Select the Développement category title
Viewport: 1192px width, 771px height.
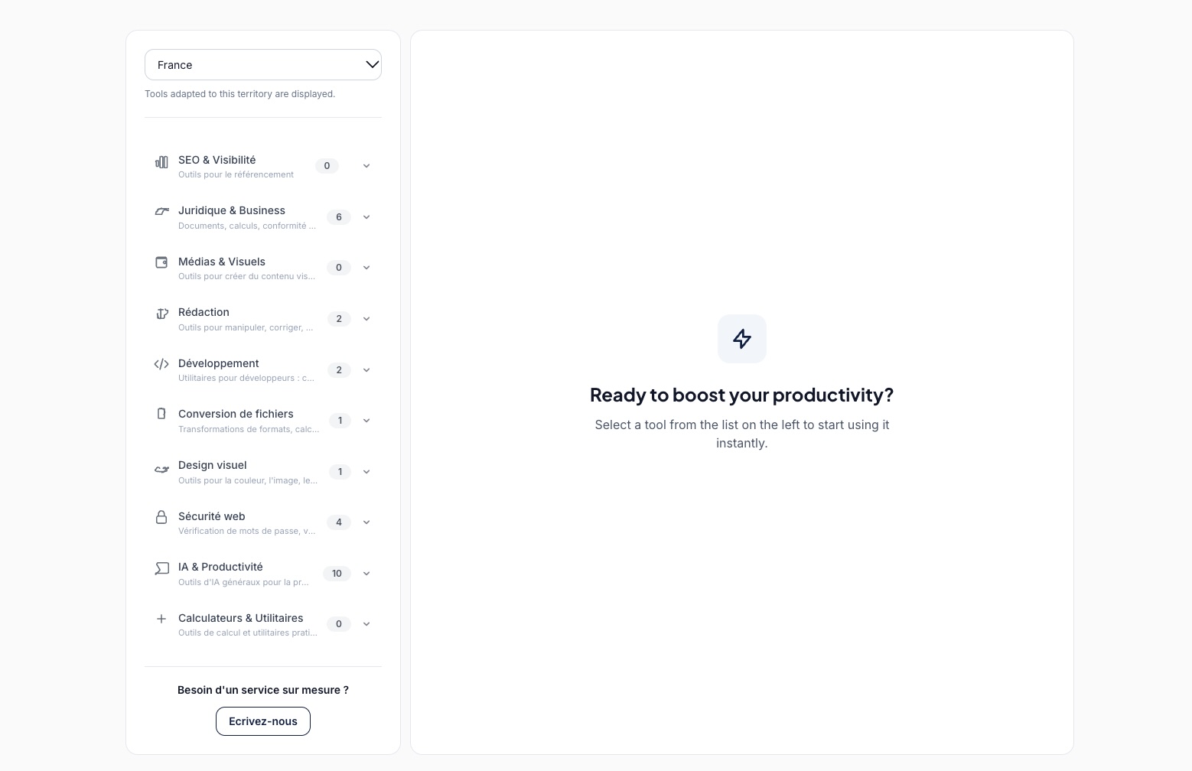[219, 363]
